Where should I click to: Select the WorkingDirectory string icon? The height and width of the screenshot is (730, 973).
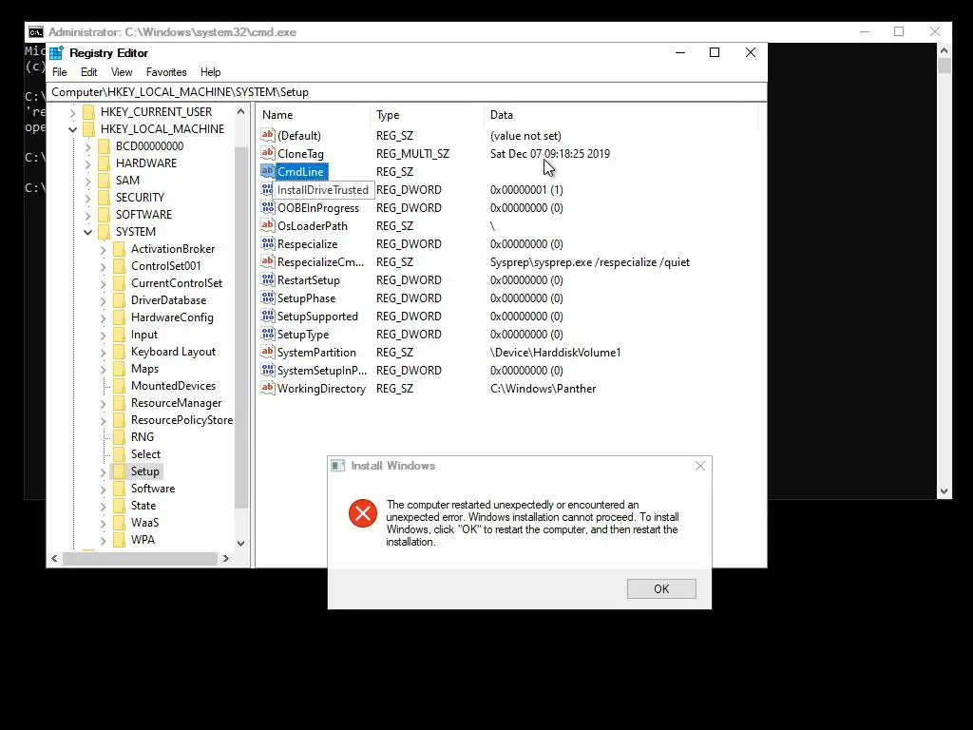(x=267, y=388)
